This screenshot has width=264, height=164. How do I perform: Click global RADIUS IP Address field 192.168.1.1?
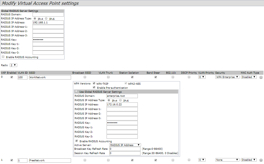tap(48, 23)
